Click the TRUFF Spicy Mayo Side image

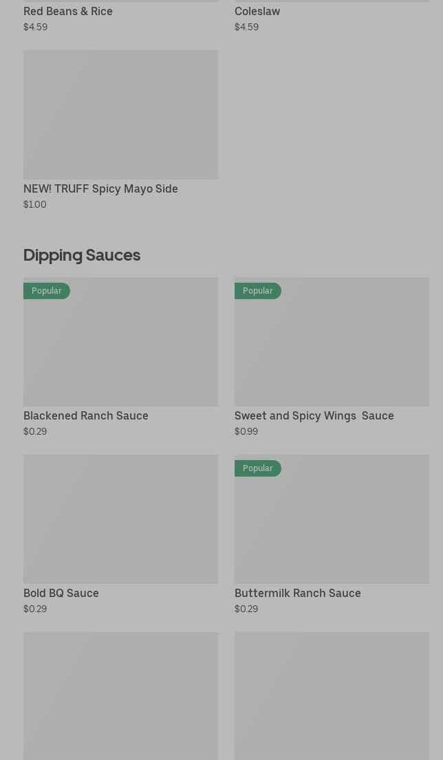(120, 114)
